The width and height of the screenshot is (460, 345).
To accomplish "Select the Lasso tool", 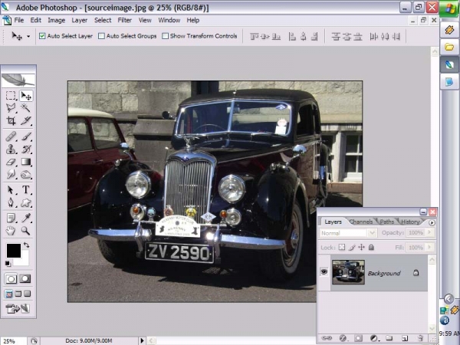I will (x=11, y=108).
